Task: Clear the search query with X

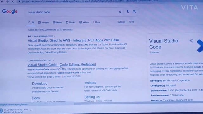Action: pos(120,12)
